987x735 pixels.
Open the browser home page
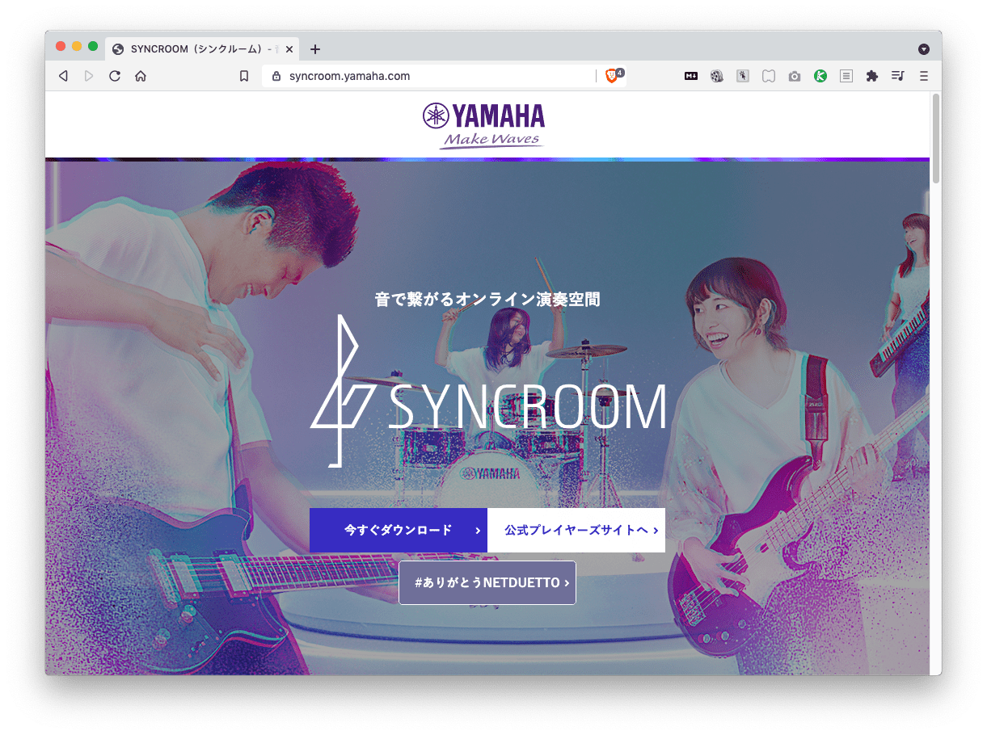(x=141, y=75)
